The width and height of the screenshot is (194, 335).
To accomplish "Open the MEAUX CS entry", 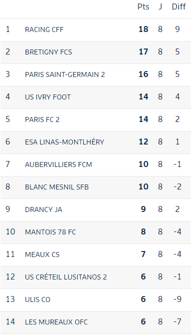I will 96,255.
